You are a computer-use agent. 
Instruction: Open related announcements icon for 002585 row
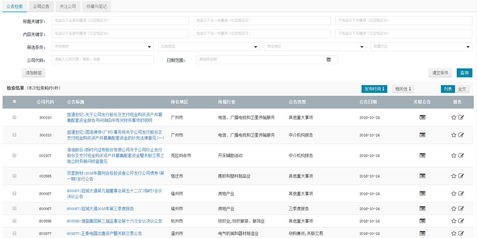click(x=422, y=176)
